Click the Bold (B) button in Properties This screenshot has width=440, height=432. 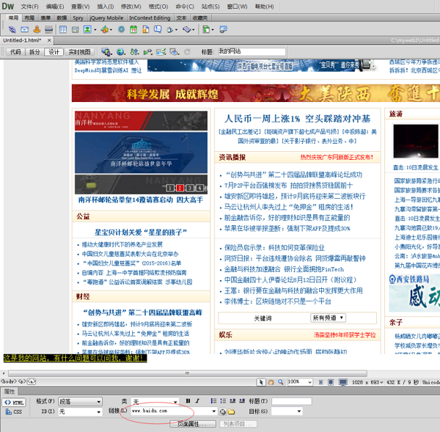point(188,401)
